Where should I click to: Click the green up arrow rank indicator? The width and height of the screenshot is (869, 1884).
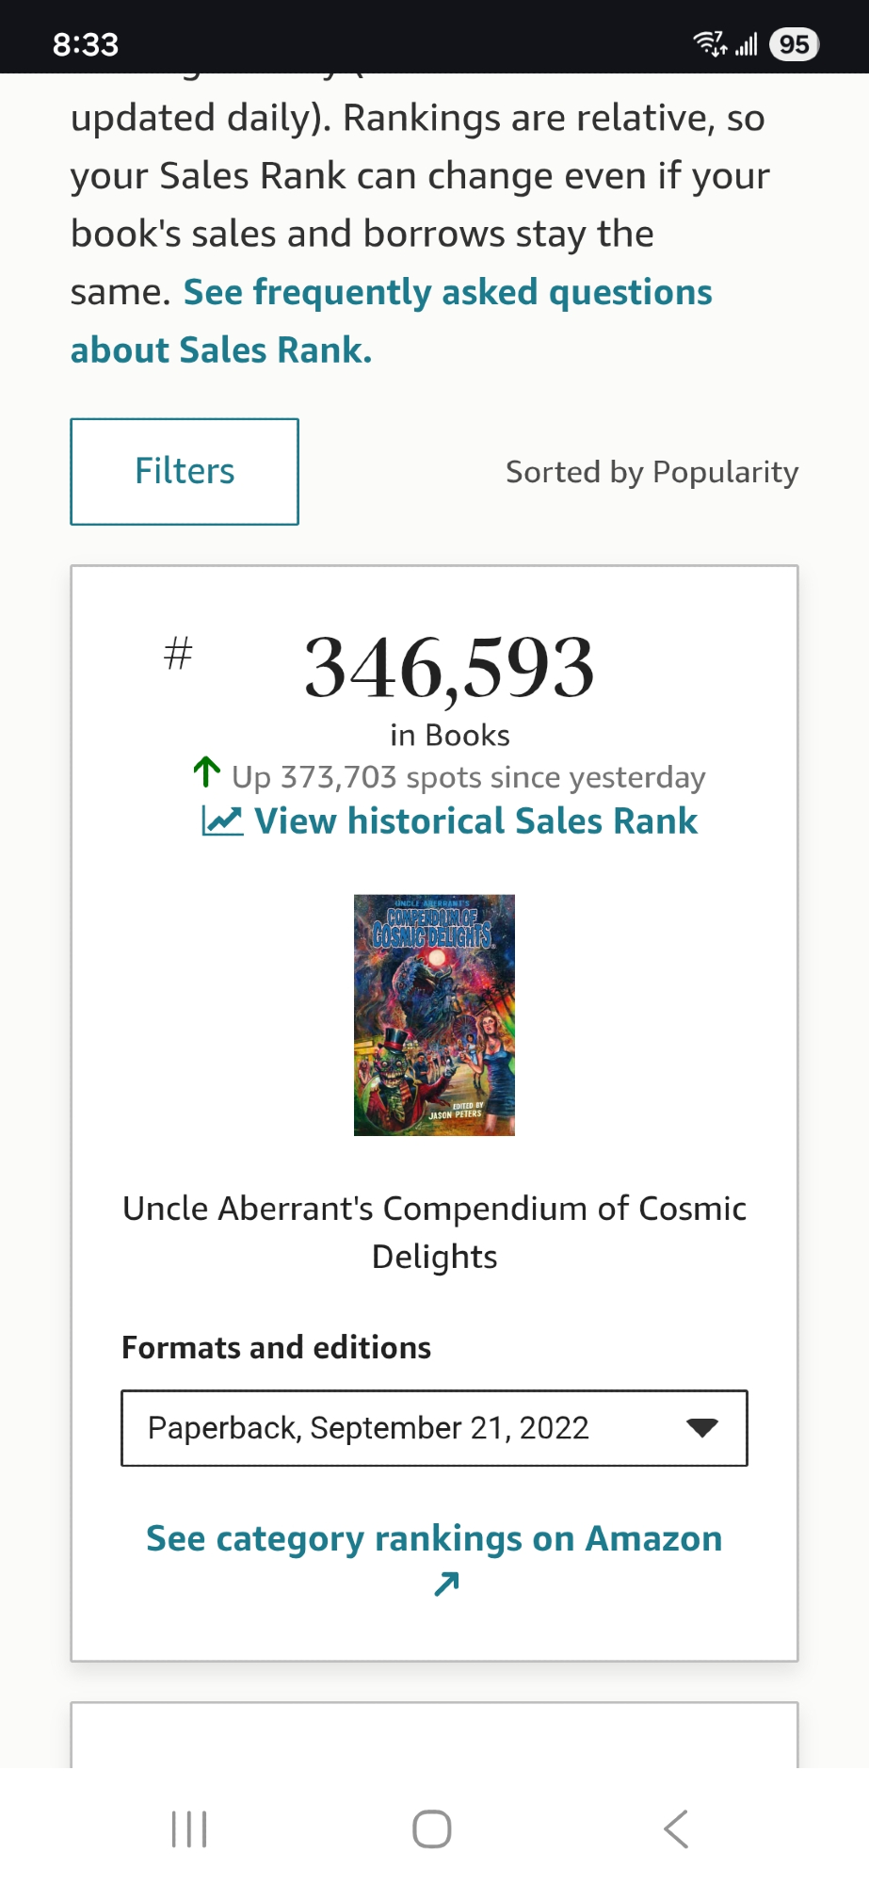207,772
